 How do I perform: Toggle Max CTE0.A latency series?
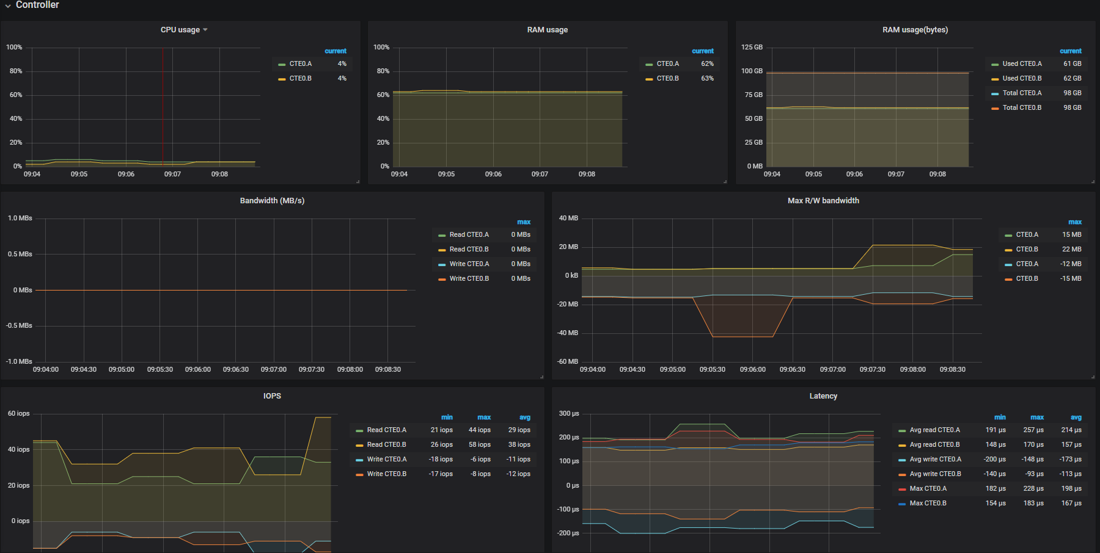pyautogui.click(x=928, y=489)
